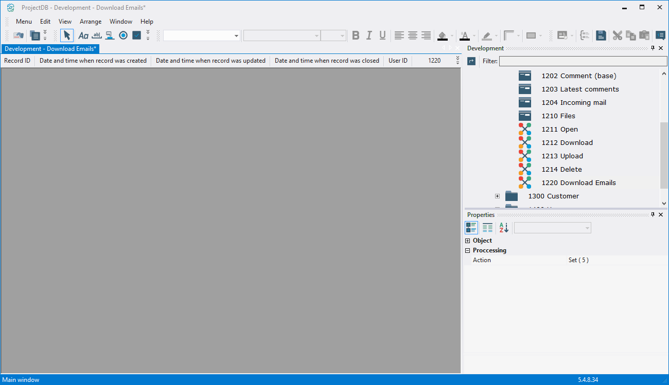Select the checkbox control tool

click(x=136, y=35)
